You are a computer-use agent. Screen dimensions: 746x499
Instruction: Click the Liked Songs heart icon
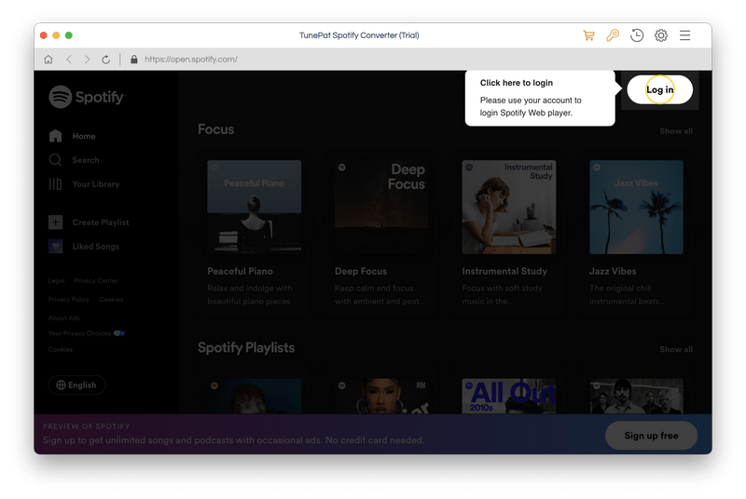pyautogui.click(x=55, y=246)
